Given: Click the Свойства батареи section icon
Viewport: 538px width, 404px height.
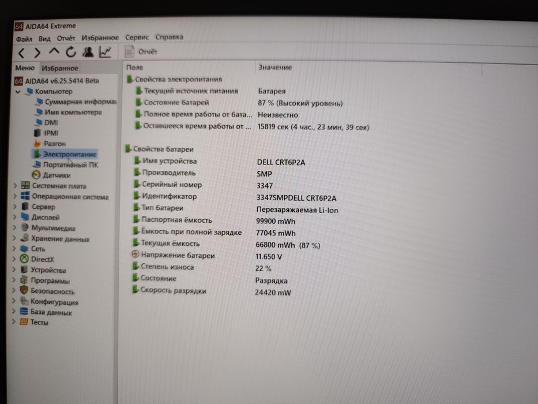Looking at the screenshot, I should (129, 149).
